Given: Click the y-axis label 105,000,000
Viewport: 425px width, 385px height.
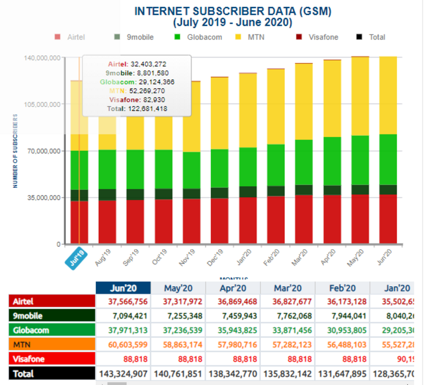Looking at the screenshot, I should pyautogui.click(x=42, y=105).
